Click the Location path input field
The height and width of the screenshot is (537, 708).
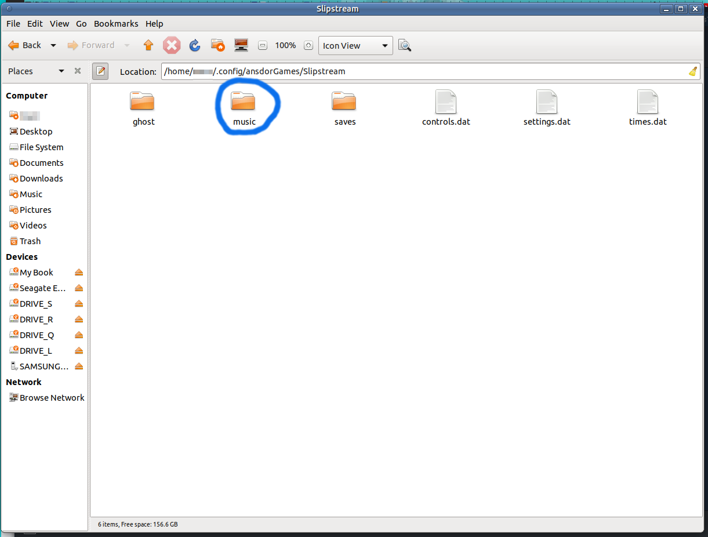click(430, 71)
